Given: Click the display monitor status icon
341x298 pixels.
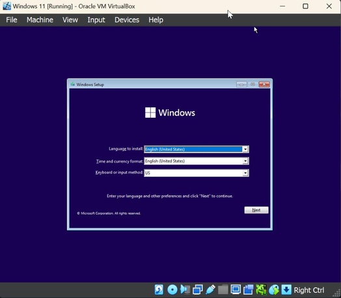Looking at the screenshot, I should [x=236, y=290].
